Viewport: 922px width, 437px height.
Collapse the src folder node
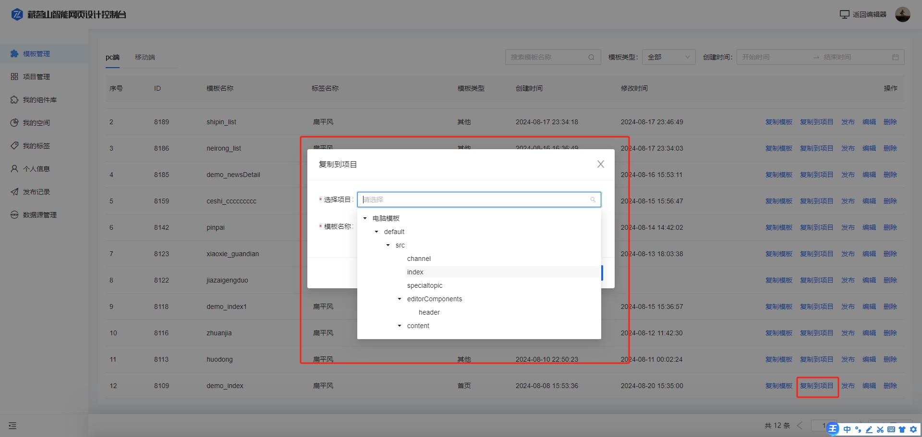tap(388, 245)
